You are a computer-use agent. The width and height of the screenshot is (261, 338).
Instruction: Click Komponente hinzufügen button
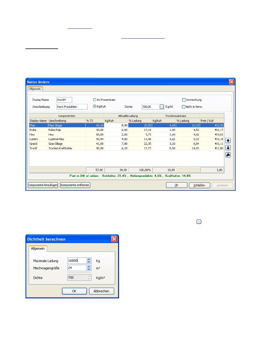(43, 185)
